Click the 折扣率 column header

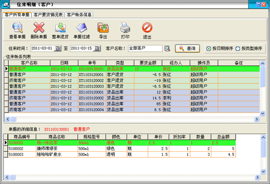click(x=179, y=137)
